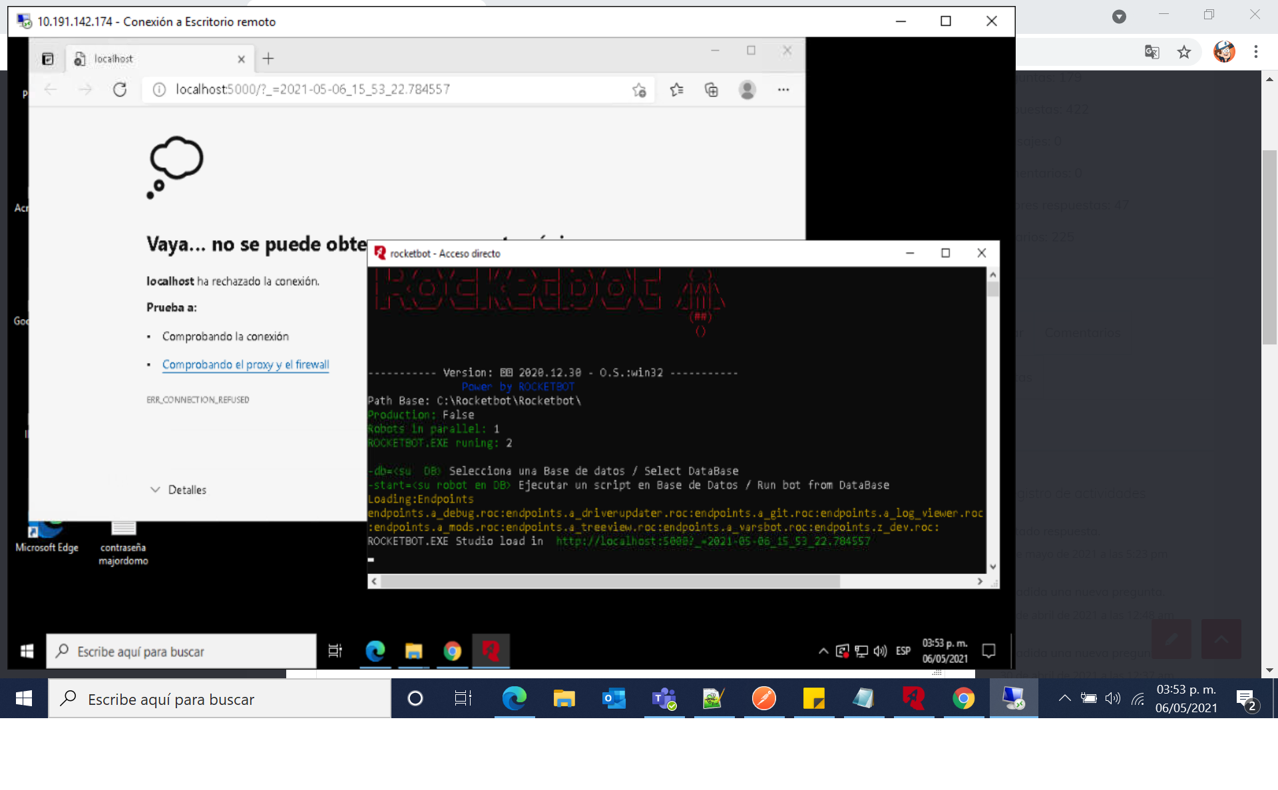Screen dimensions: 1278x790
Task: Open the proxy and firewall check link
Action: coord(246,364)
